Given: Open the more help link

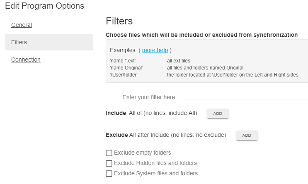Looking at the screenshot, I should click(155, 50).
